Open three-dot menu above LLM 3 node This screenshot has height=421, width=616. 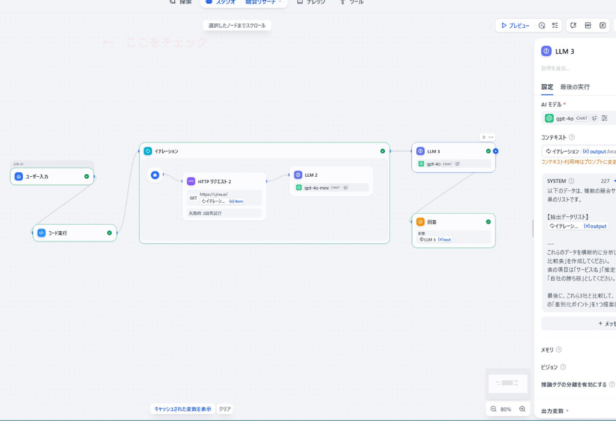(x=491, y=137)
